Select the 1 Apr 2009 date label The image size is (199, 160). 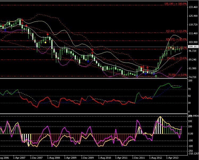click(70, 158)
